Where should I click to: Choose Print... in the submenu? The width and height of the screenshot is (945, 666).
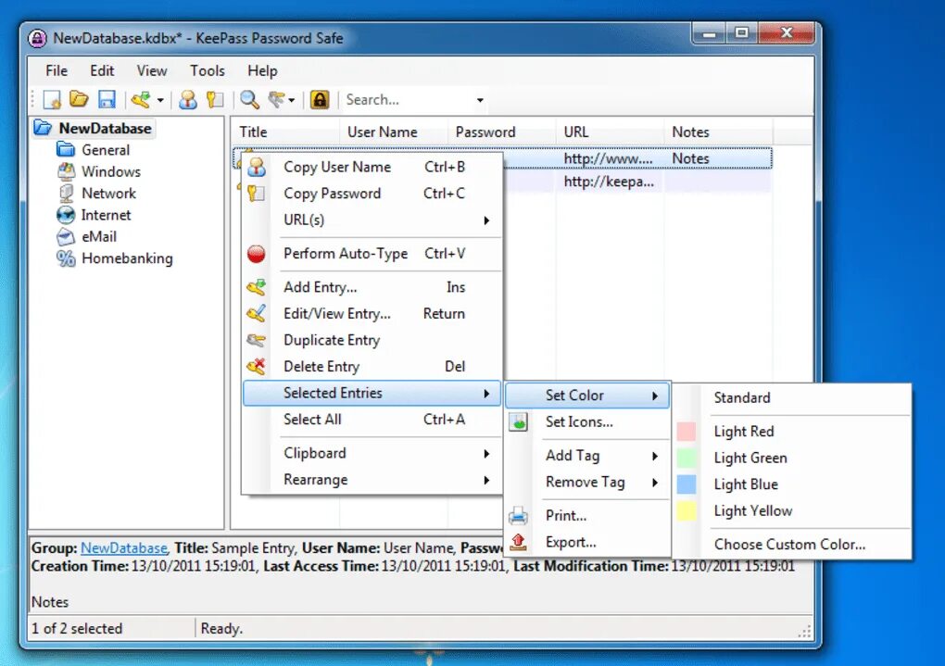click(x=587, y=516)
